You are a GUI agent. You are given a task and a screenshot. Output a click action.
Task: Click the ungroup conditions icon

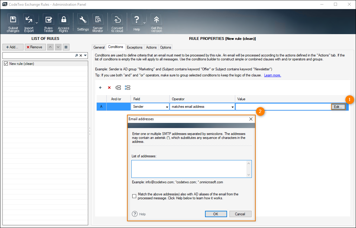pyautogui.click(x=127, y=88)
